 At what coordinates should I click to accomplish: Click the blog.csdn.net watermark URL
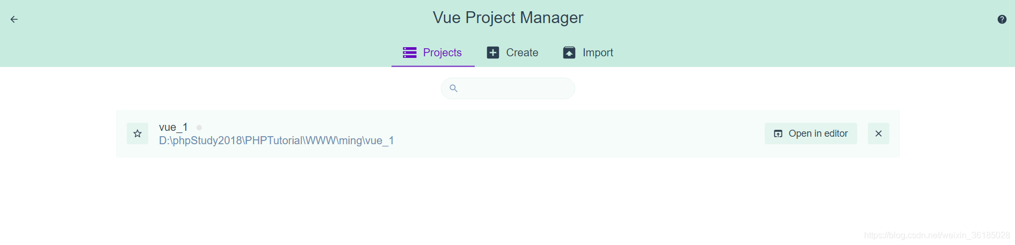pyautogui.click(x=937, y=235)
